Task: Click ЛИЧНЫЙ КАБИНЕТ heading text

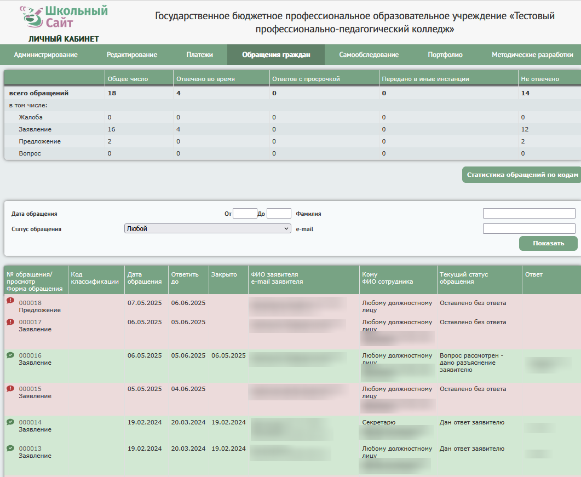Action: [64, 39]
